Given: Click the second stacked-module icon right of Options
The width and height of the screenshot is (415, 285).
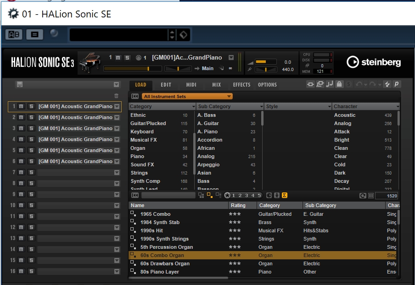Looking at the screenshot, I should 320,84.
